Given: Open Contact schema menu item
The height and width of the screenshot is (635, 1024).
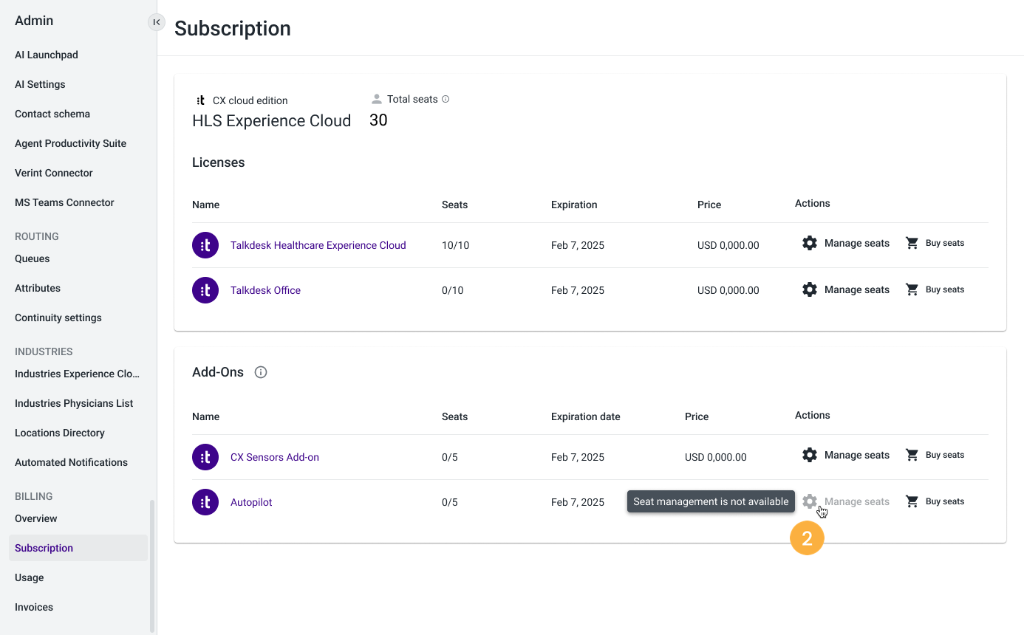Looking at the screenshot, I should (x=52, y=114).
